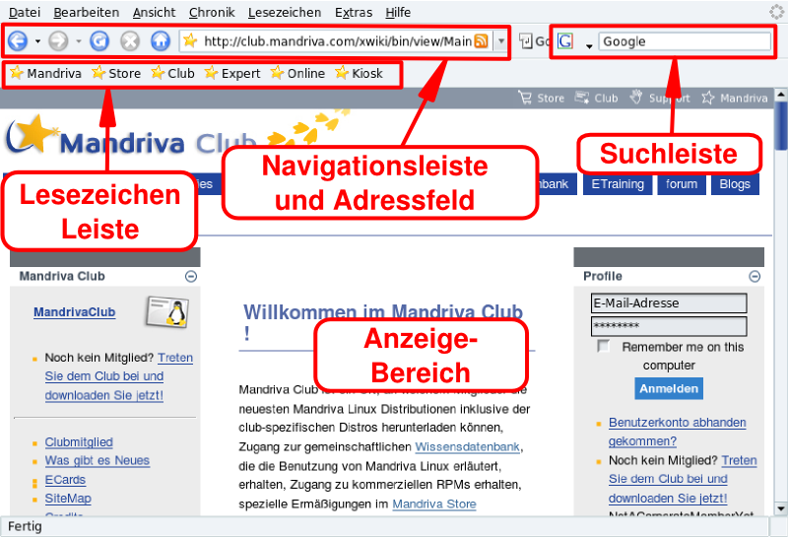Click the star icon in the address field
Image resolution: width=788 pixels, height=537 pixels.
pos(190,40)
